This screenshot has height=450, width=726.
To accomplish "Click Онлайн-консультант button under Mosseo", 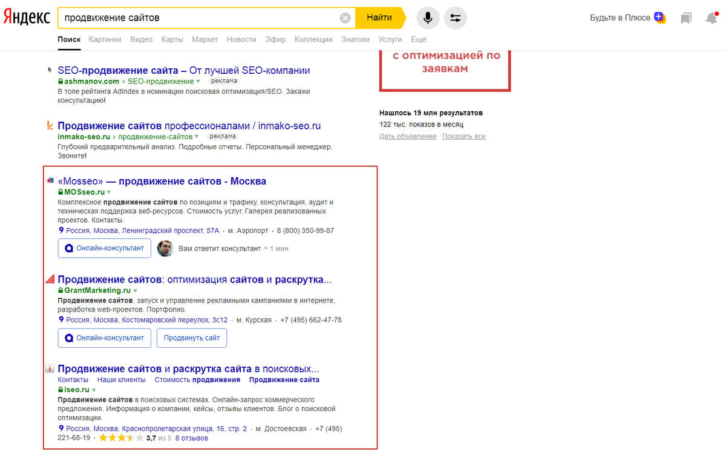I will (x=104, y=248).
